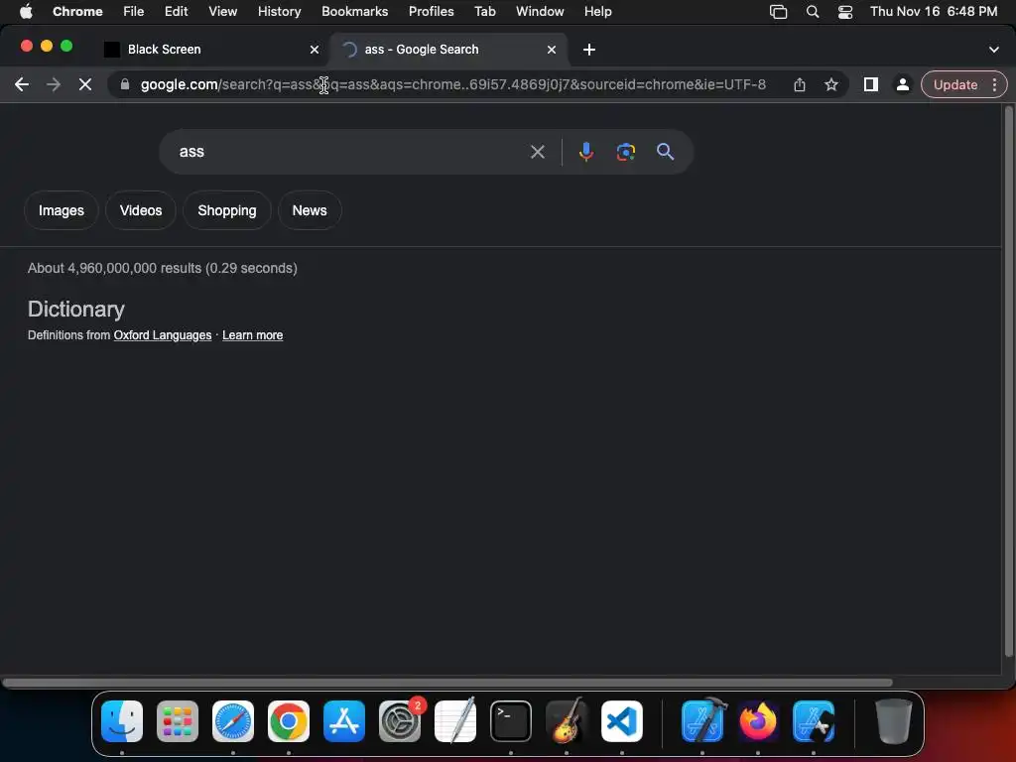Open the Profiles menu
Screen dimensions: 1016x762
[x=431, y=12]
